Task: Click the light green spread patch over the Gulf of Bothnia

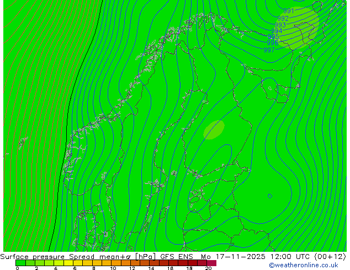Action: click(214, 130)
